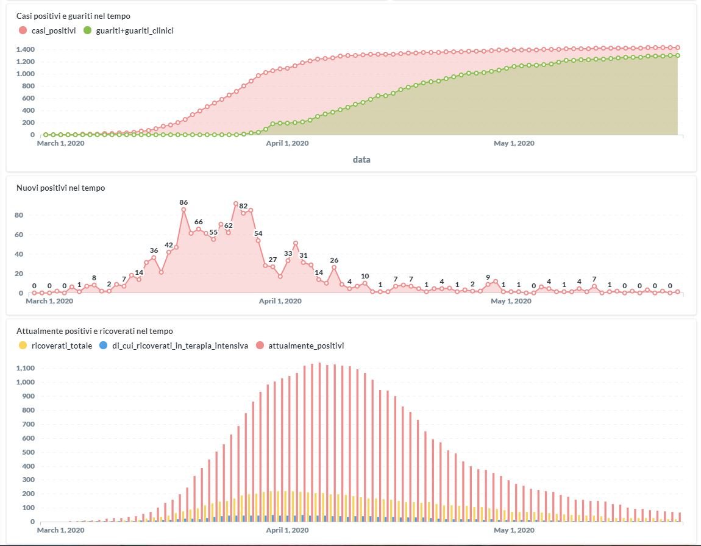Viewport: 701px width, 546px height.
Task: Select the data point labeled 82
Action: coord(243,213)
